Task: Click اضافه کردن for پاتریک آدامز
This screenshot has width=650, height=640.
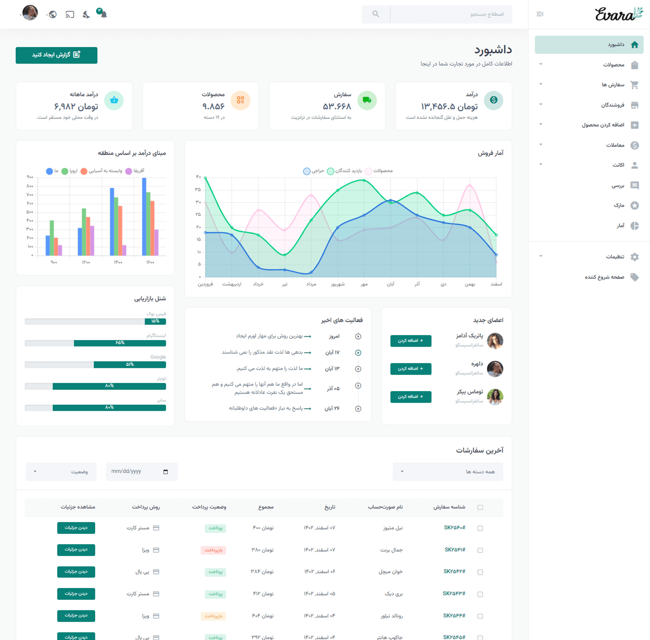Action: point(411,341)
